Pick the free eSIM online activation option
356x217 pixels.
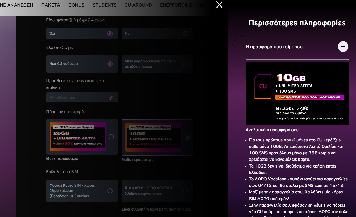[185, 191]
